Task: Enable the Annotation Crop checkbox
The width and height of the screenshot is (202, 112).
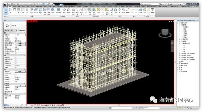Action: pos(16,61)
